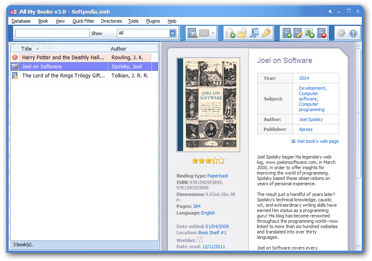Click the add book icon
The height and width of the screenshot is (261, 372).
tap(287, 33)
